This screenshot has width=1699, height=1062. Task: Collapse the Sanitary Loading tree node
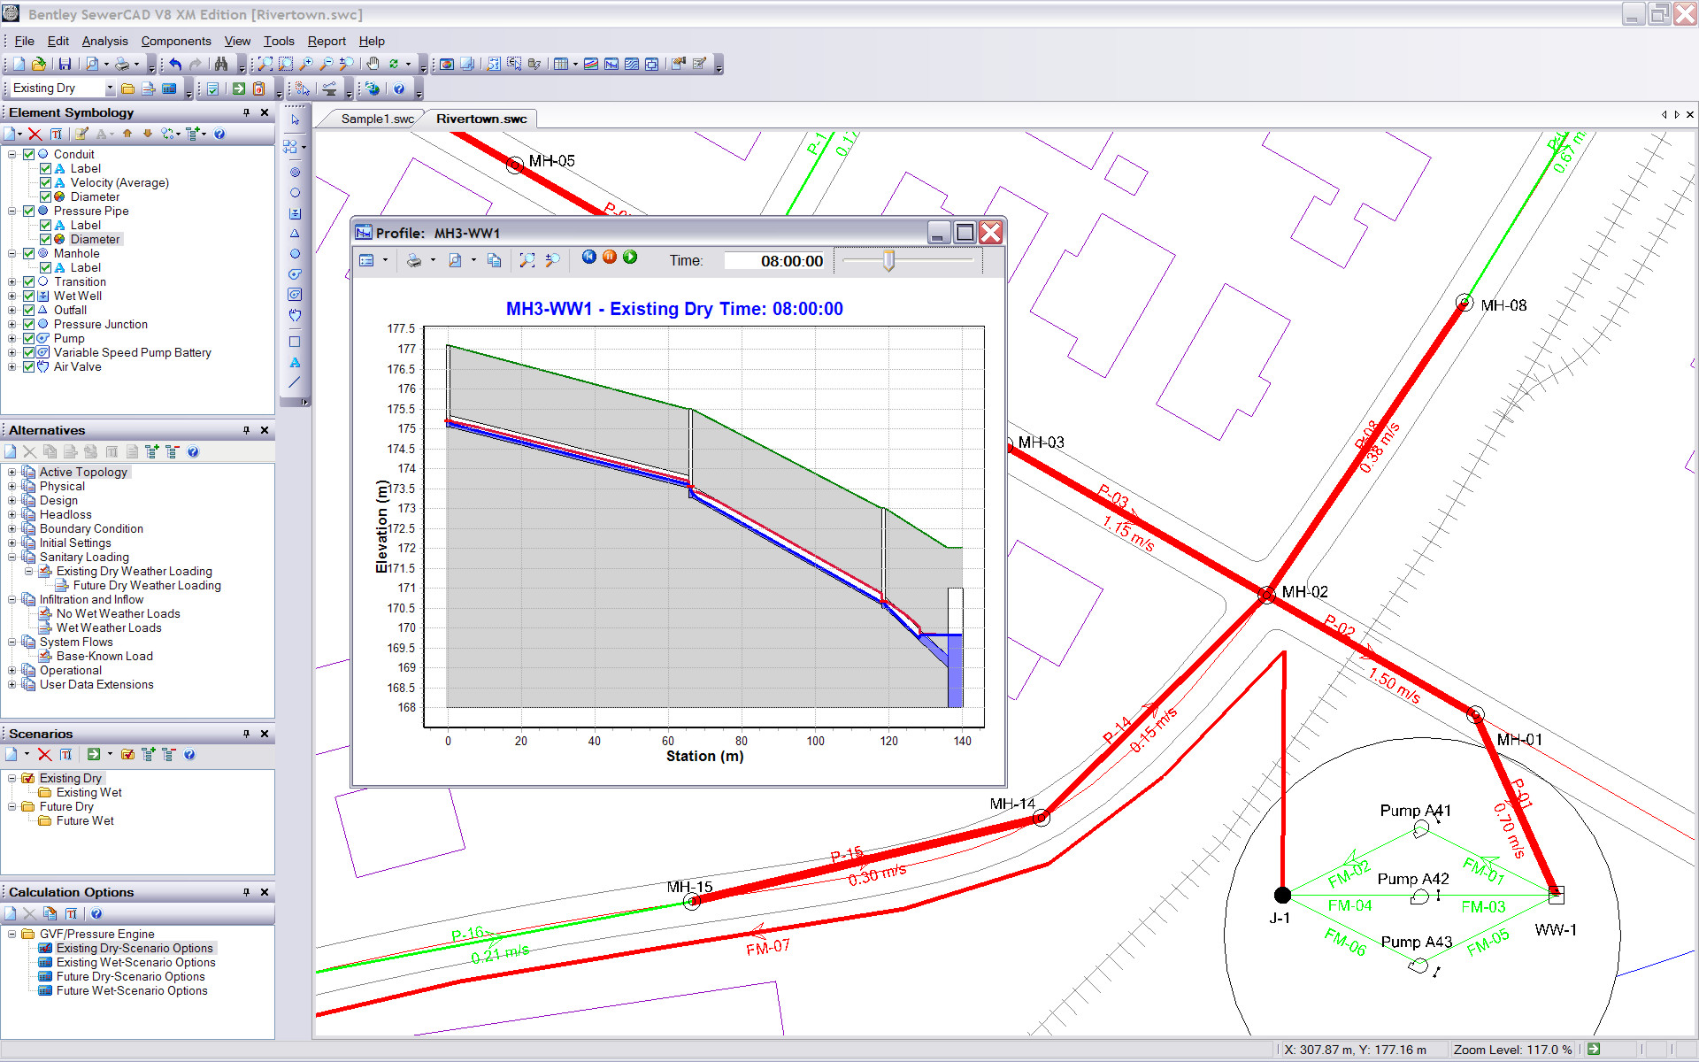tap(12, 557)
